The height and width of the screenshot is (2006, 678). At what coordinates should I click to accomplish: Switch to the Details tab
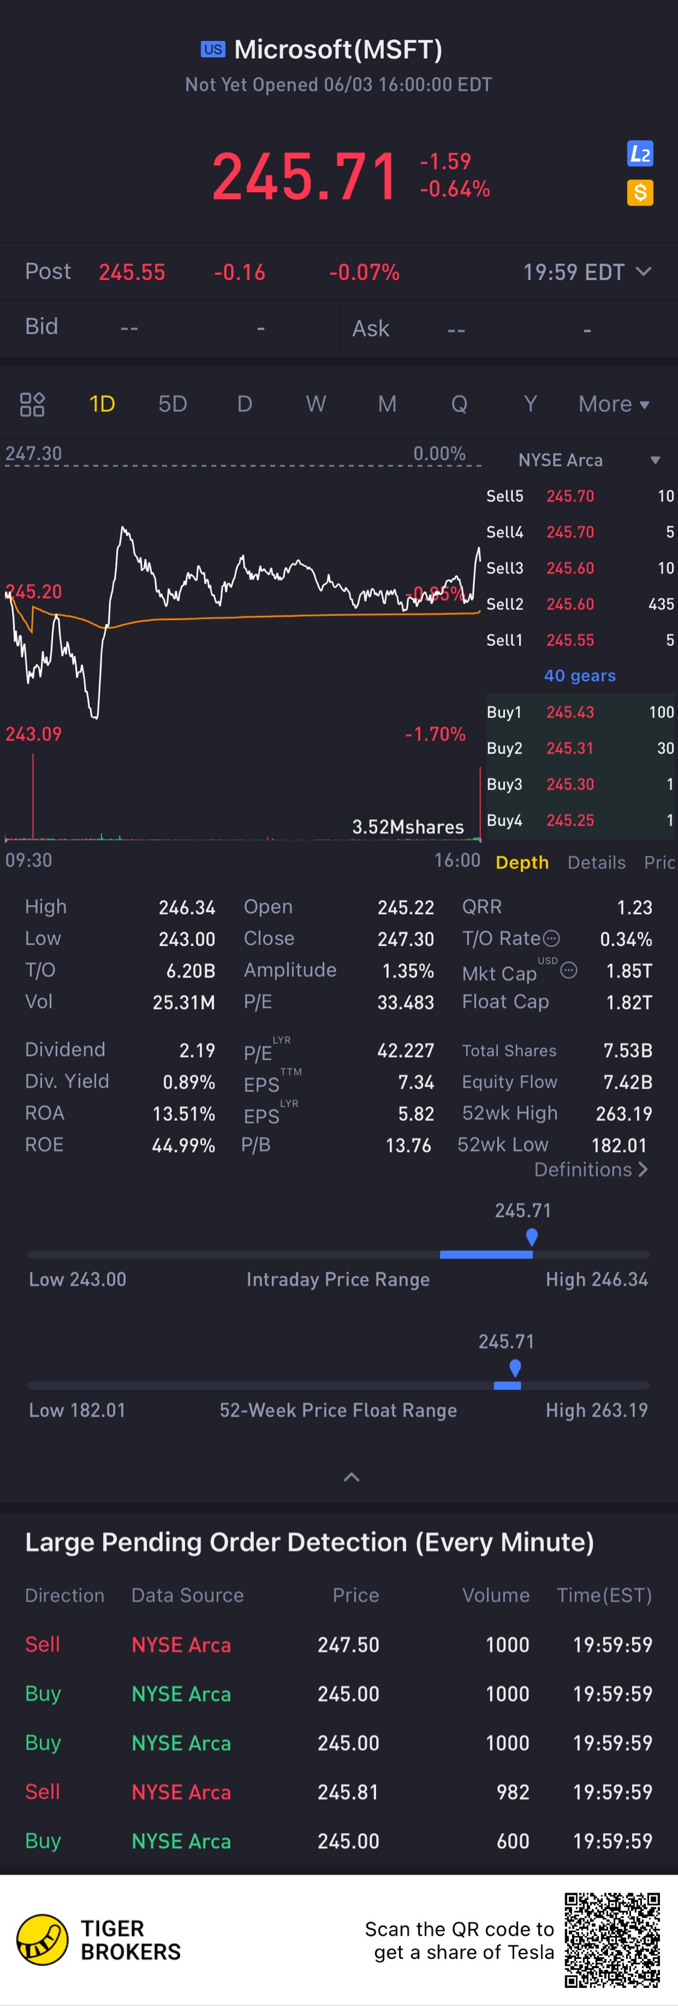point(596,862)
